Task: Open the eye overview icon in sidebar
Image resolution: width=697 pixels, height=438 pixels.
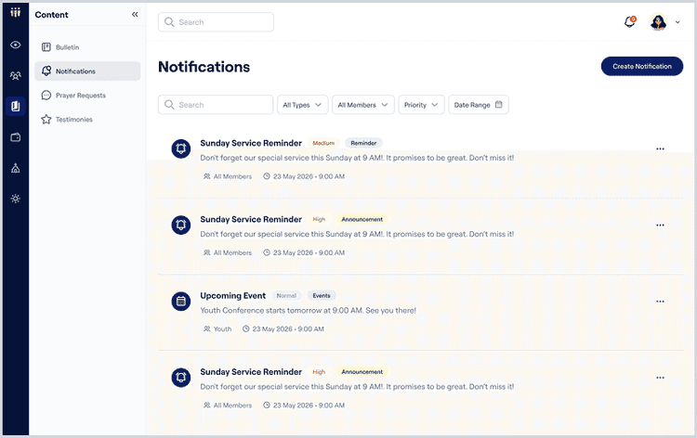Action: click(x=16, y=45)
